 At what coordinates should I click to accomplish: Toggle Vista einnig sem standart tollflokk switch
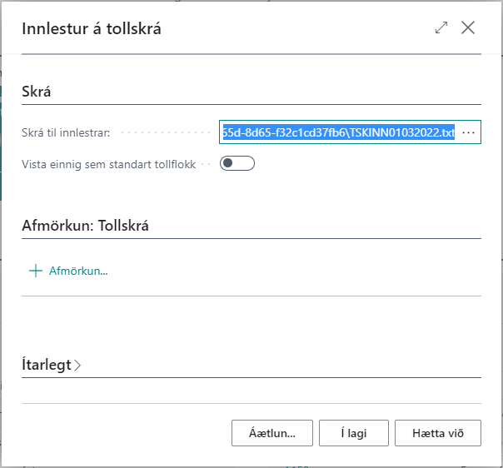237,163
